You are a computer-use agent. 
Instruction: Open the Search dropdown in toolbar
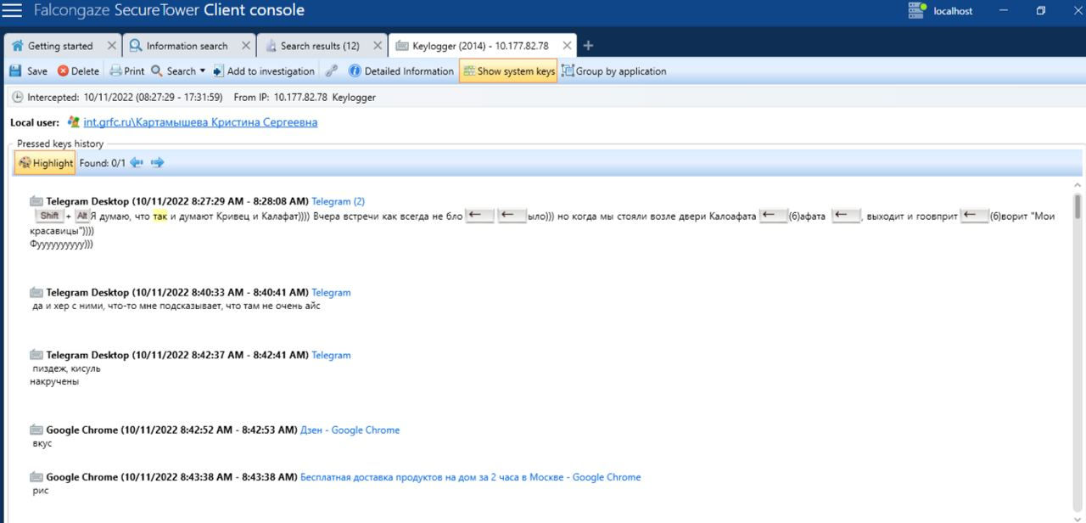[178, 71]
